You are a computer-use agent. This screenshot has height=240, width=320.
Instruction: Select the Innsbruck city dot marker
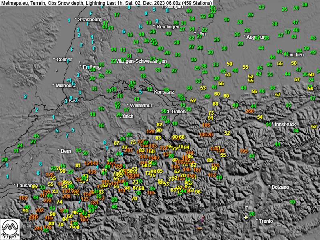pos(272,124)
